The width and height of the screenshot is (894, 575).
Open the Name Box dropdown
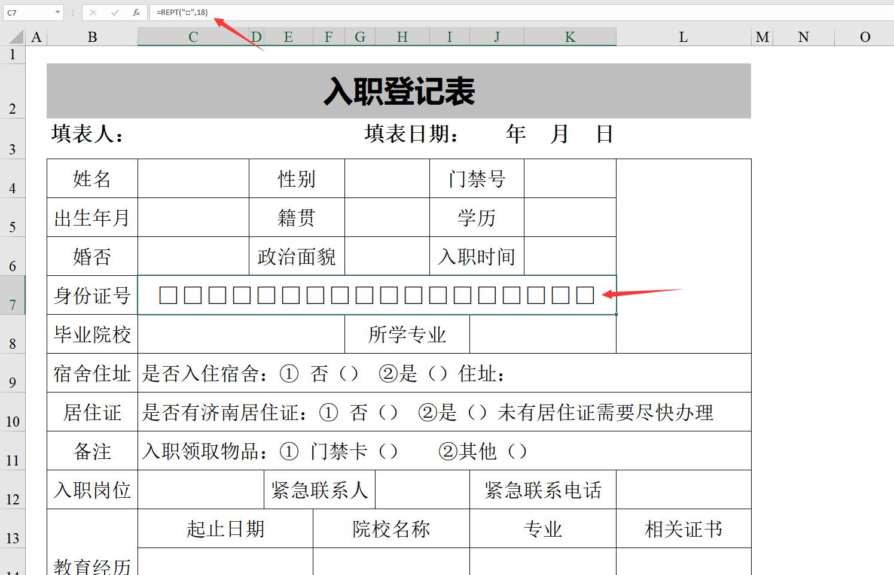58,11
